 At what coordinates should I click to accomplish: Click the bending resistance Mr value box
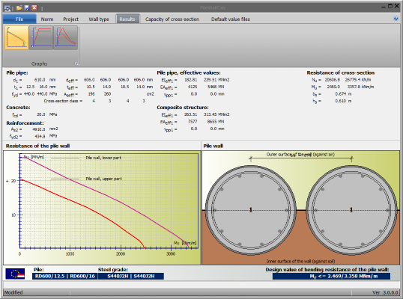click(x=331, y=276)
